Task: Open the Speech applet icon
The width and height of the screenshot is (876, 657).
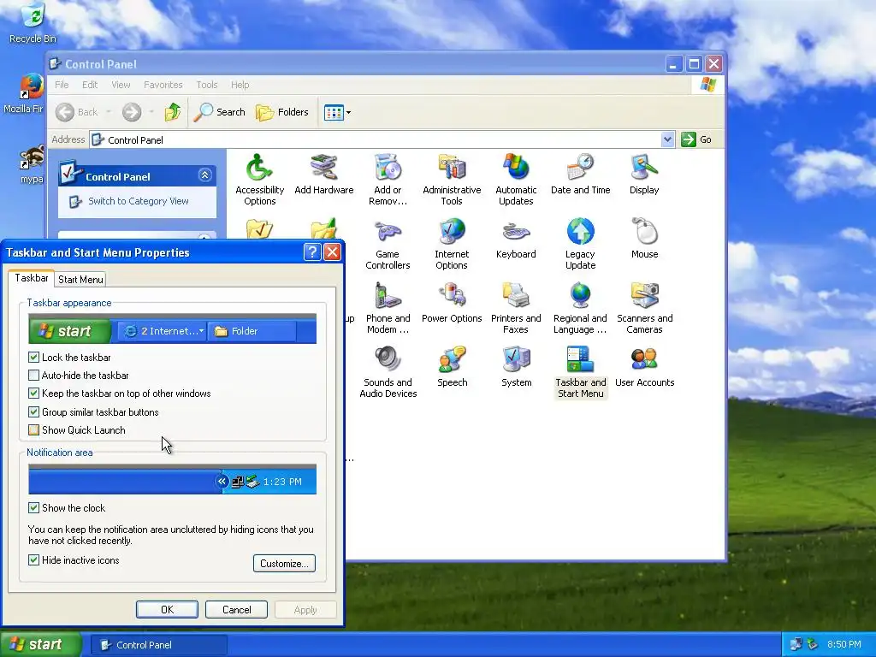Action: 452,368
